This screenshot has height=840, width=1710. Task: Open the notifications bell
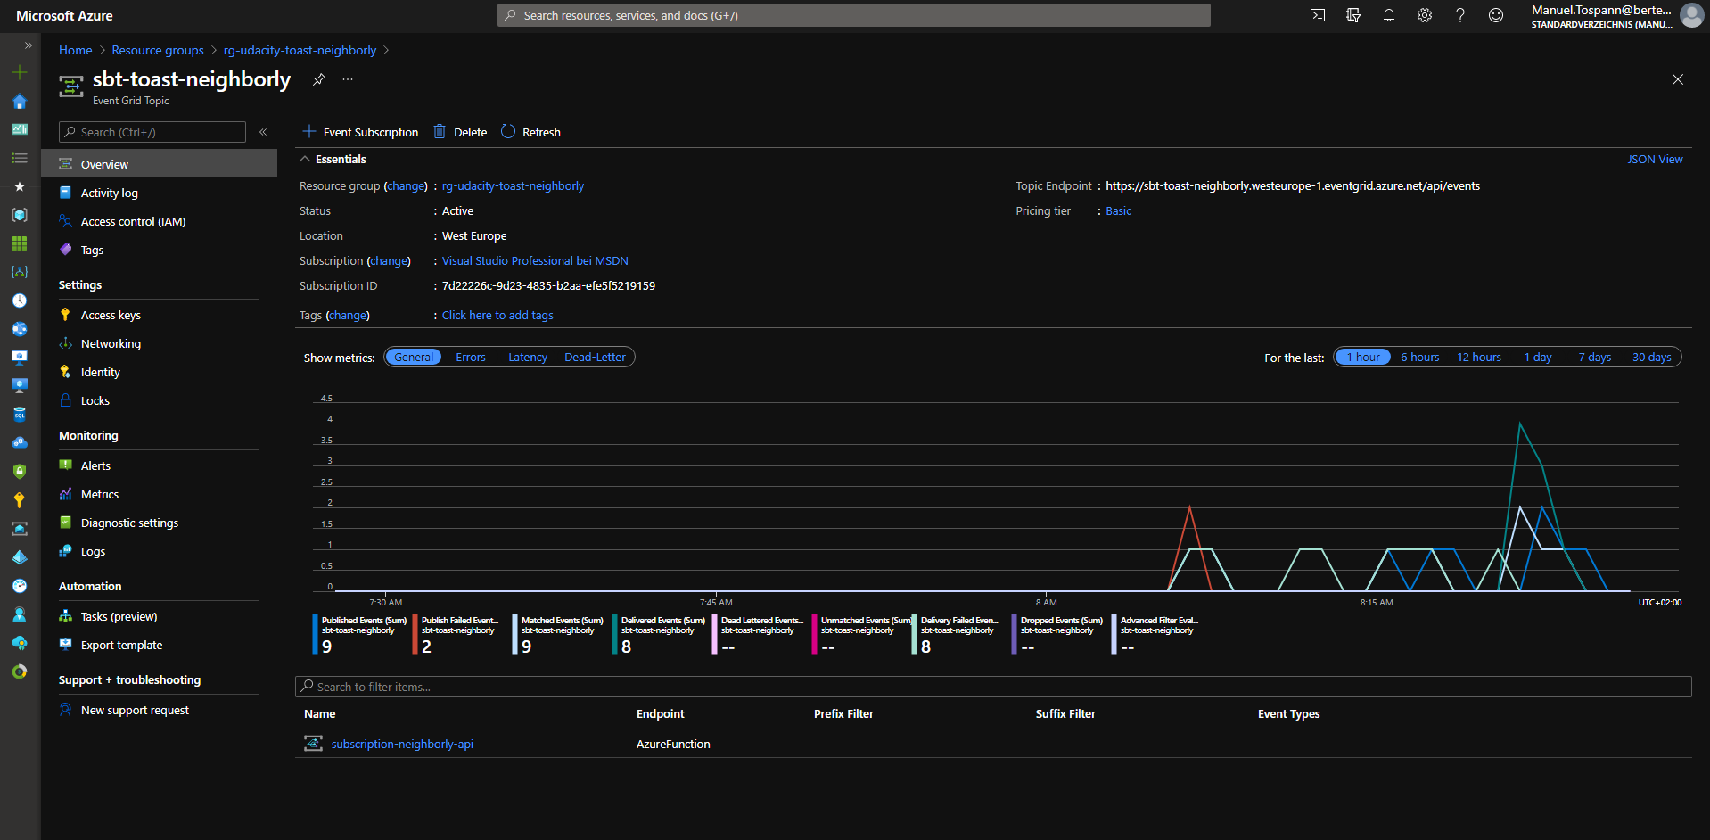coord(1389,15)
